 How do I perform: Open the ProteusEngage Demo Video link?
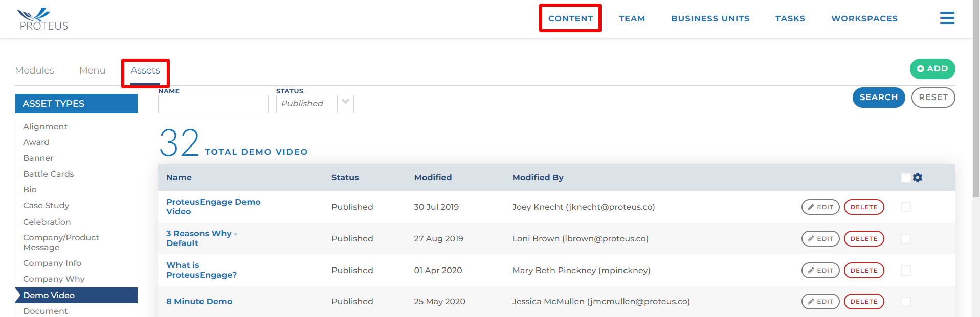(x=213, y=207)
